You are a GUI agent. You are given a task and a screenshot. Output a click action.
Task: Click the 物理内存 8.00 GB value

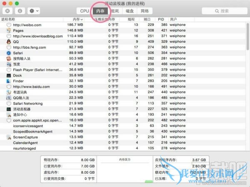[x=87, y=160]
